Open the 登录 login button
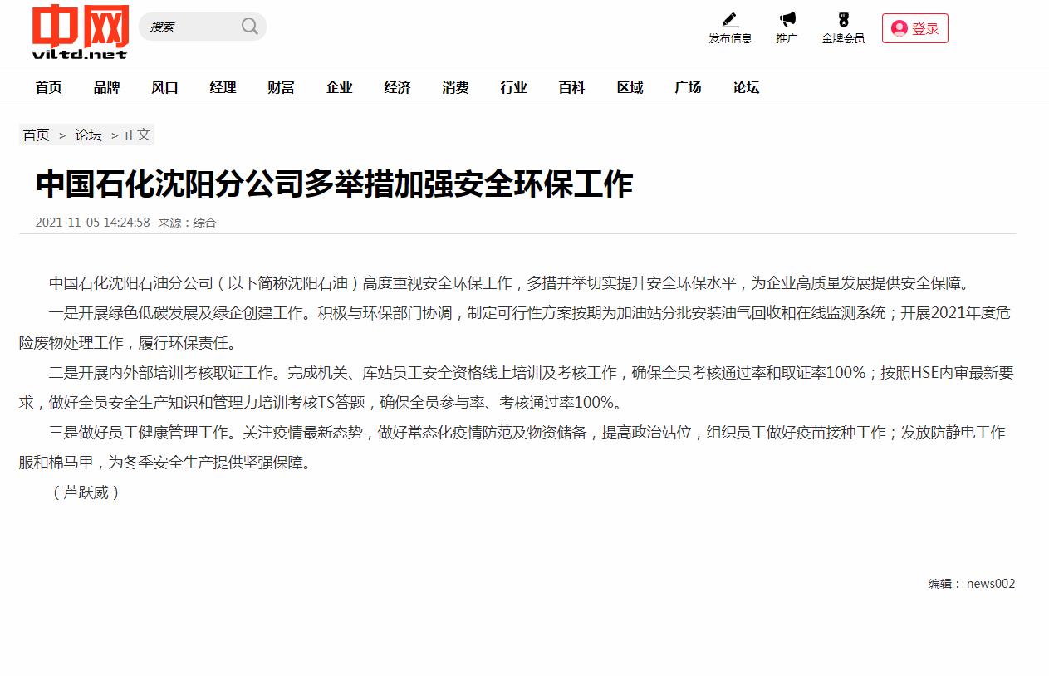 [914, 28]
